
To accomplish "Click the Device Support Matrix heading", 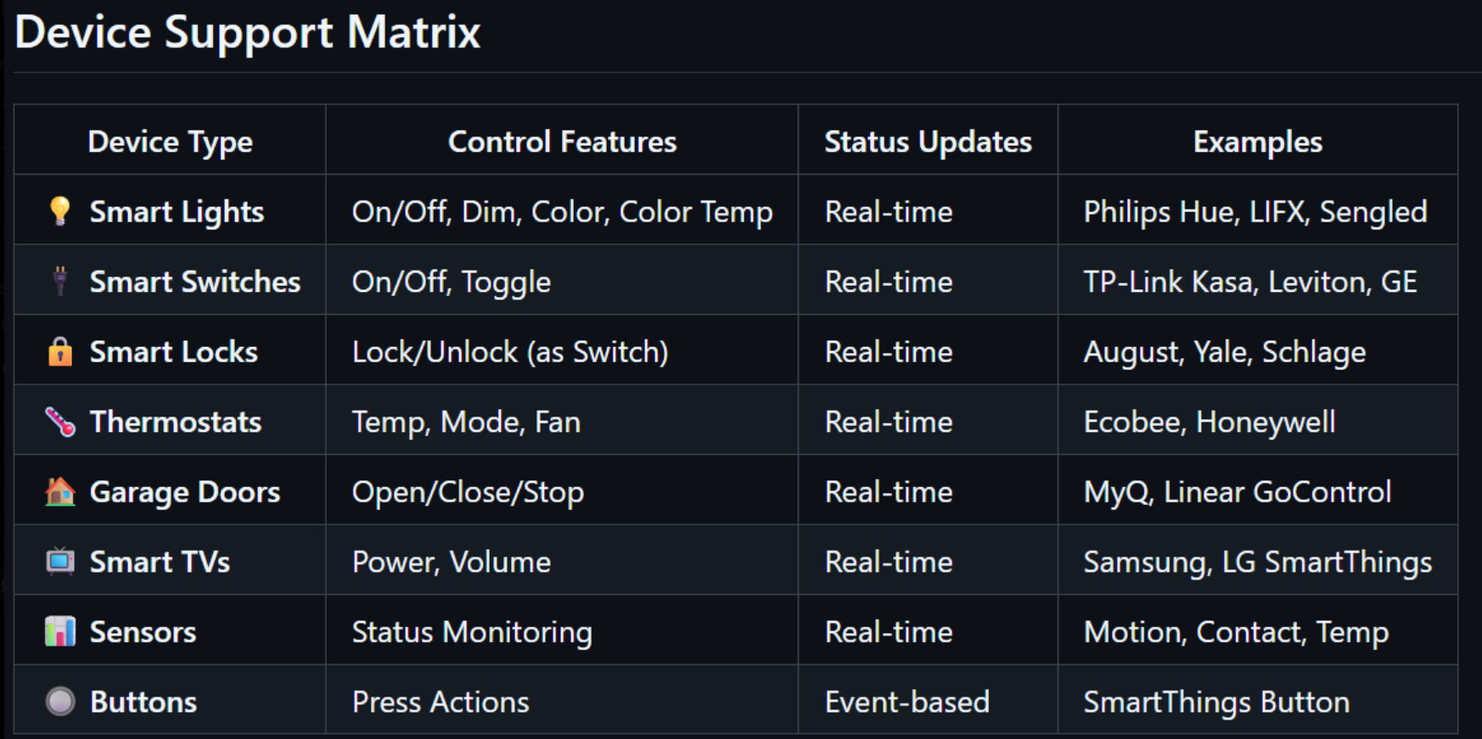I will (248, 33).
